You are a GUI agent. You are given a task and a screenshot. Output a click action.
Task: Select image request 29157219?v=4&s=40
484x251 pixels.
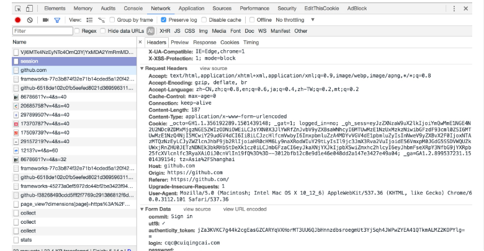pyautogui.click(x=74, y=141)
